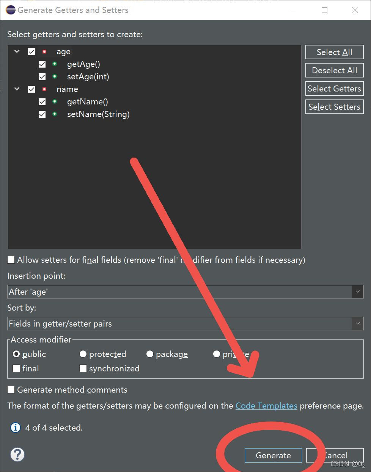Viewport: 371px width, 472px height.
Task: Click the Select Getters button
Action: (334, 88)
